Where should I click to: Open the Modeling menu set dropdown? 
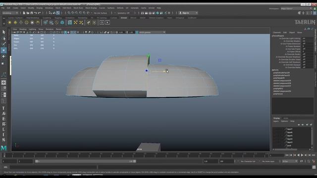coord(10,13)
